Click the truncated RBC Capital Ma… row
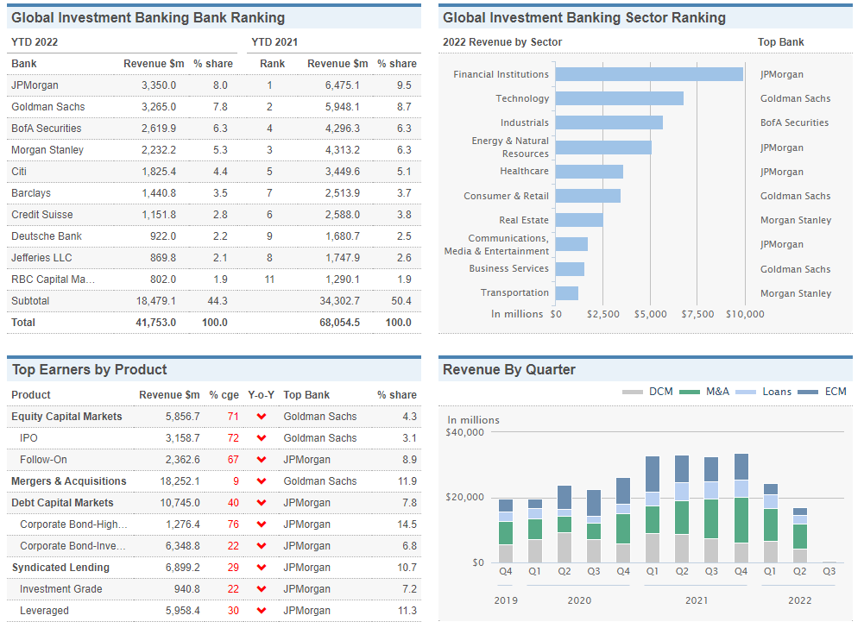 point(214,279)
